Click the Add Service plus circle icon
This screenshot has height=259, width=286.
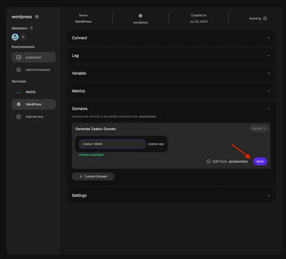tap(19, 117)
